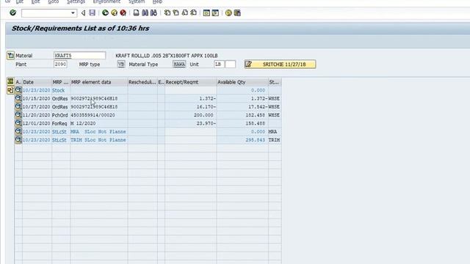Click the red Cancel icon
Viewport: 470px width, 264px height.
coord(123,13)
